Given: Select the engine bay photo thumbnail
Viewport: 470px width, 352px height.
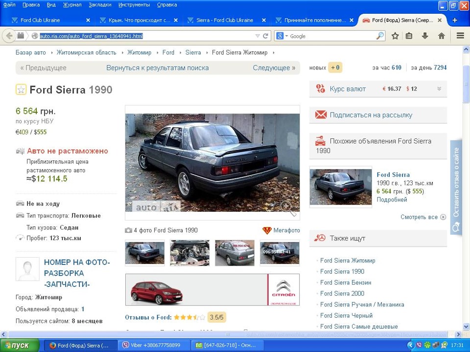Looking at the screenshot, I should tap(190, 253).
